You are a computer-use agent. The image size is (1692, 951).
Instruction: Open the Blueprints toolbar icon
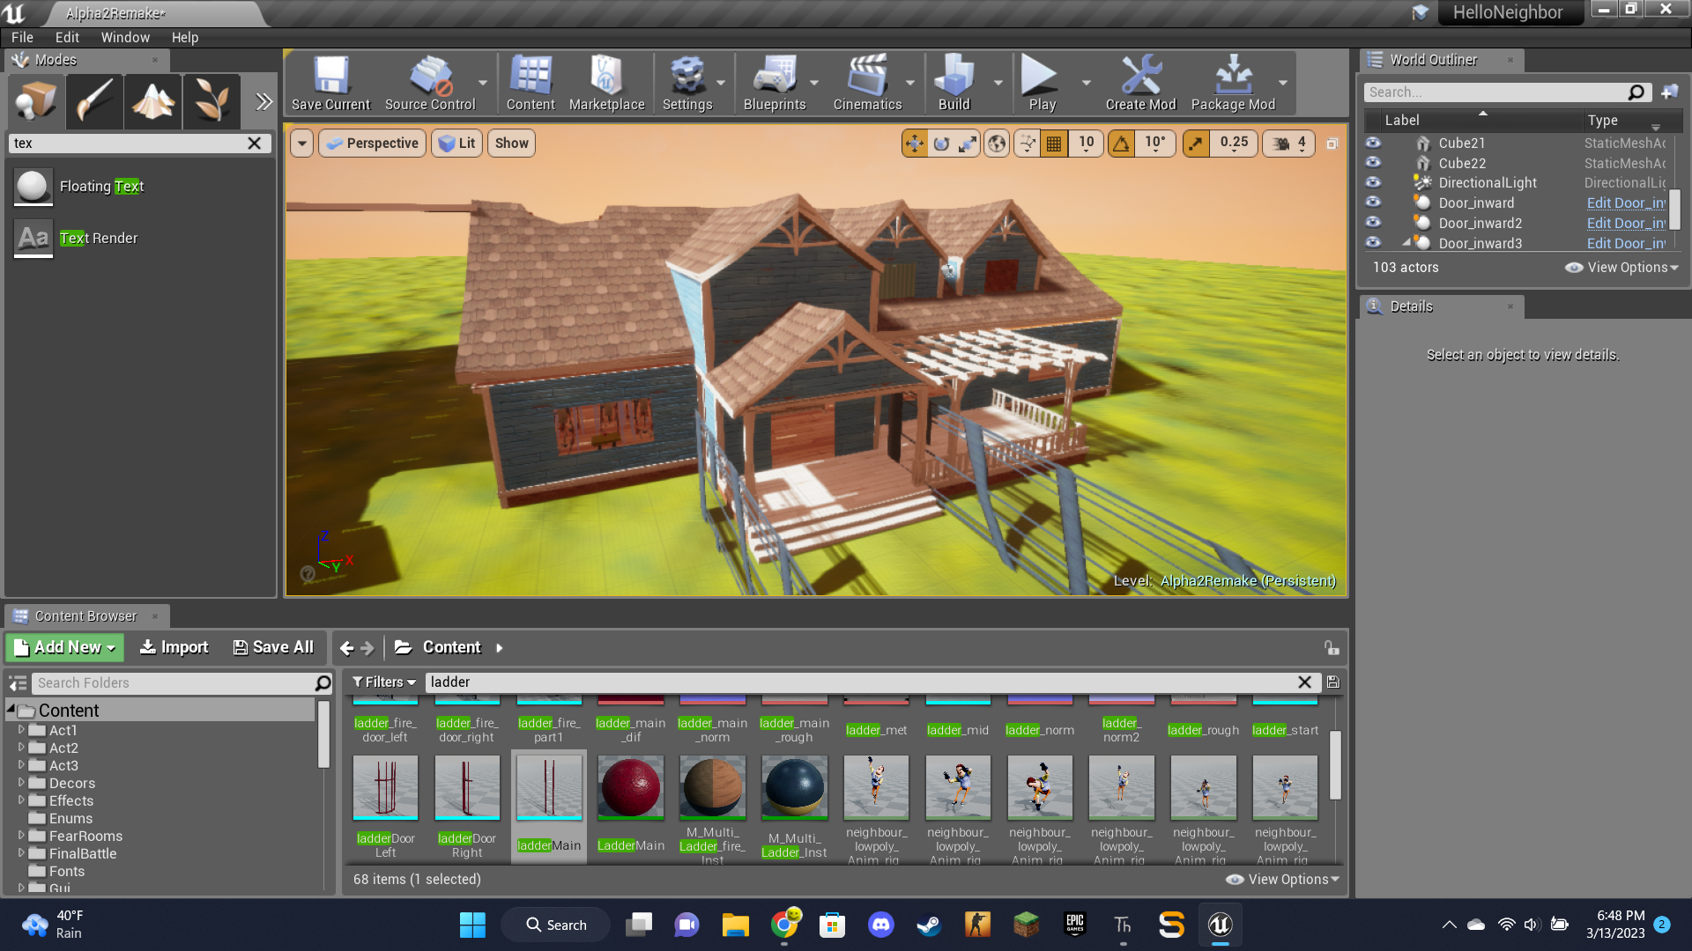[x=775, y=84]
